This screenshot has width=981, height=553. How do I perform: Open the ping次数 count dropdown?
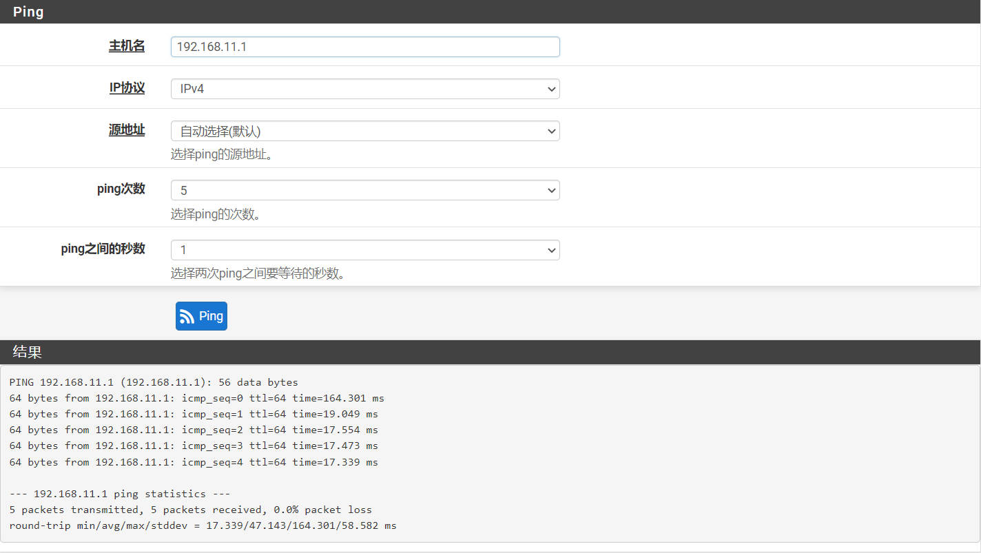365,190
